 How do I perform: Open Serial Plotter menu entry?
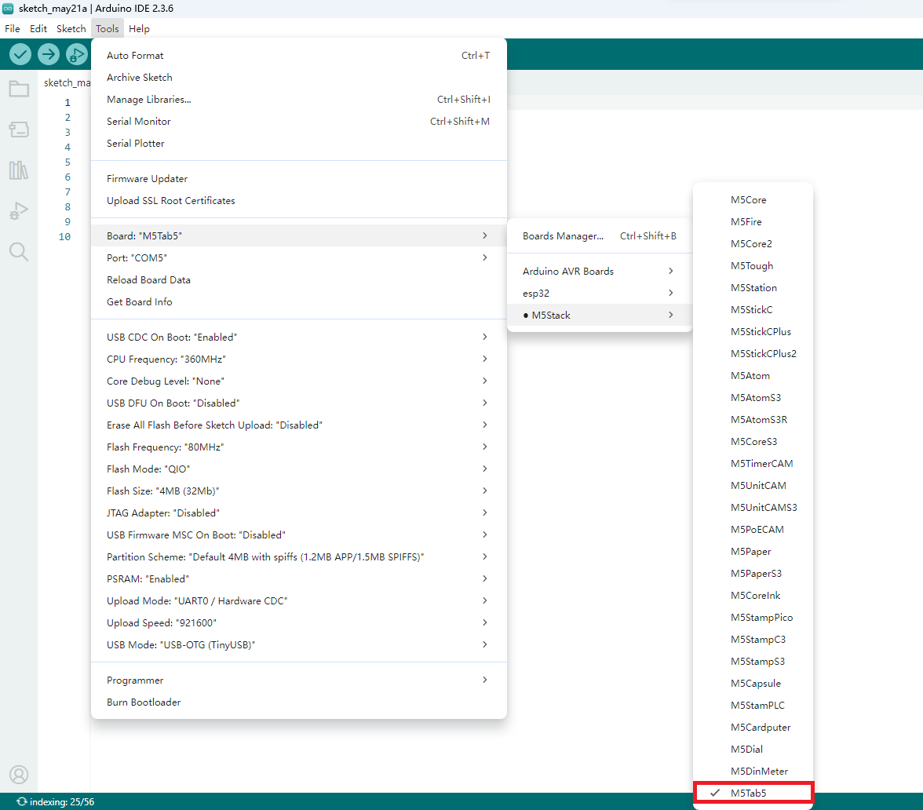click(x=299, y=143)
